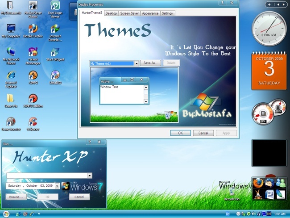Image resolution: width=290 pixels, height=218 pixels.
Task: Launch Mozilla Firefox desktop shortcut
Action: coord(33,31)
